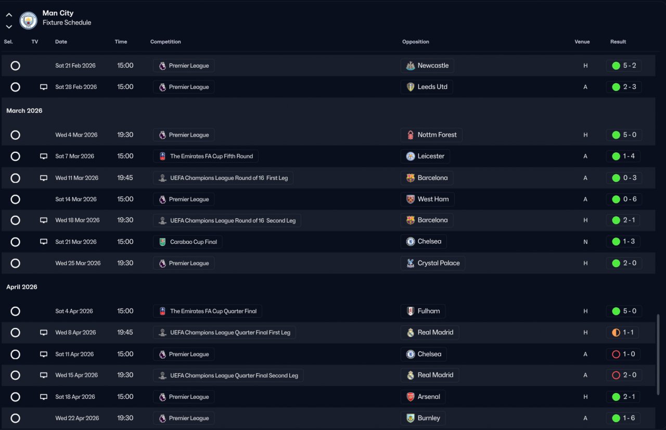The height and width of the screenshot is (430, 666).
Task: View the 1 - 4 result against Leicester
Action: 624,156
